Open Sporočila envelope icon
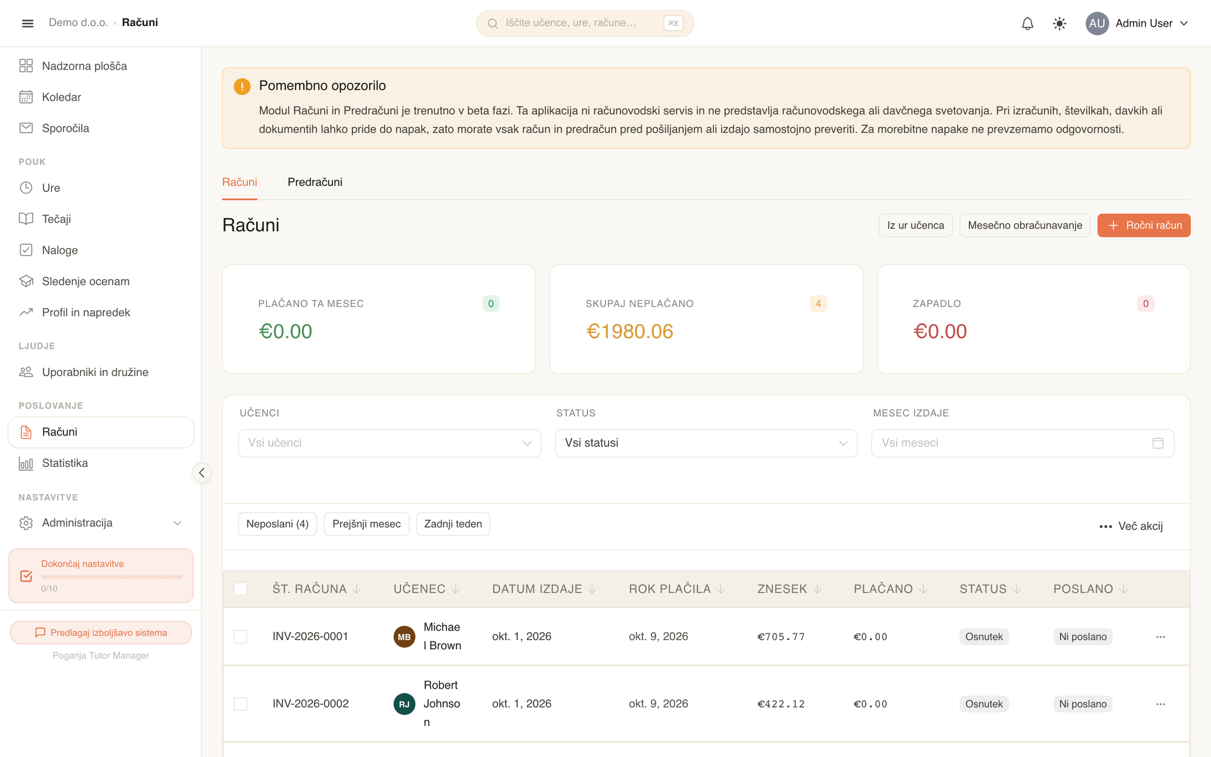 pos(26,128)
